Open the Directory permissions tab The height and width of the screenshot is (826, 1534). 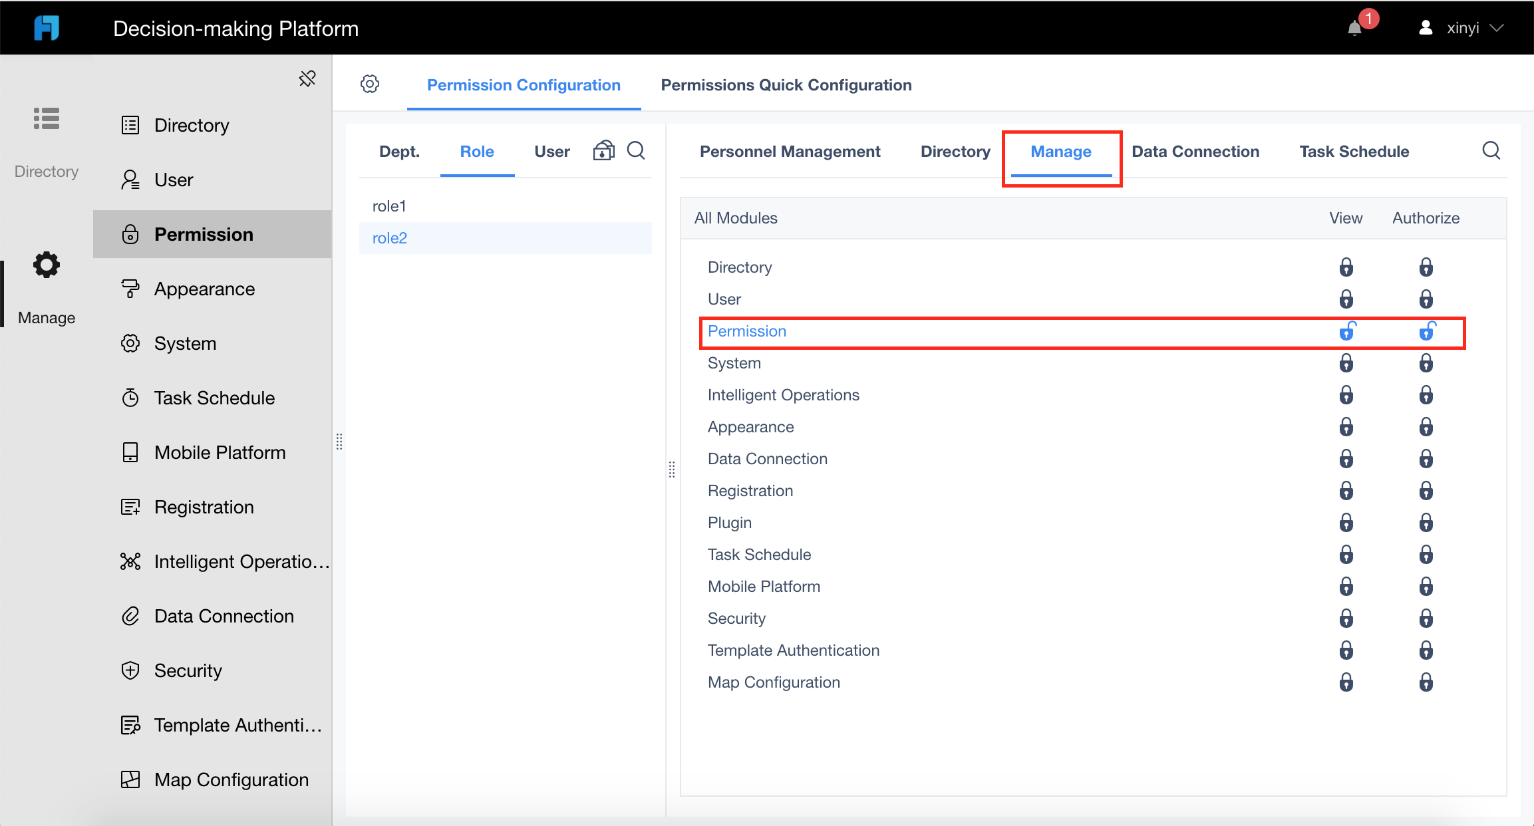pyautogui.click(x=955, y=152)
